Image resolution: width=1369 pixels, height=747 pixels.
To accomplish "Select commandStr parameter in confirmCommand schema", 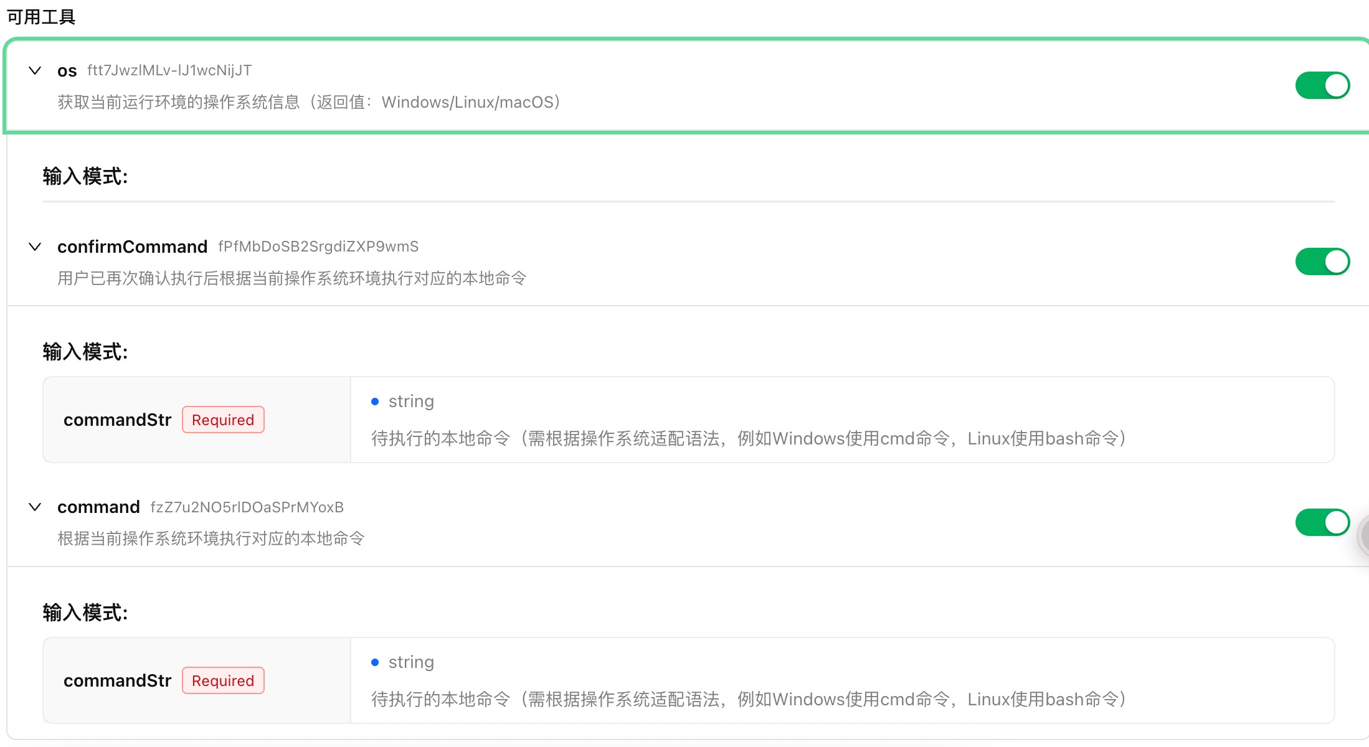I will coord(117,420).
